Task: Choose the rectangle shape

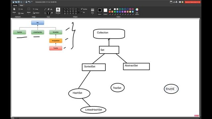Action: point(70,9)
